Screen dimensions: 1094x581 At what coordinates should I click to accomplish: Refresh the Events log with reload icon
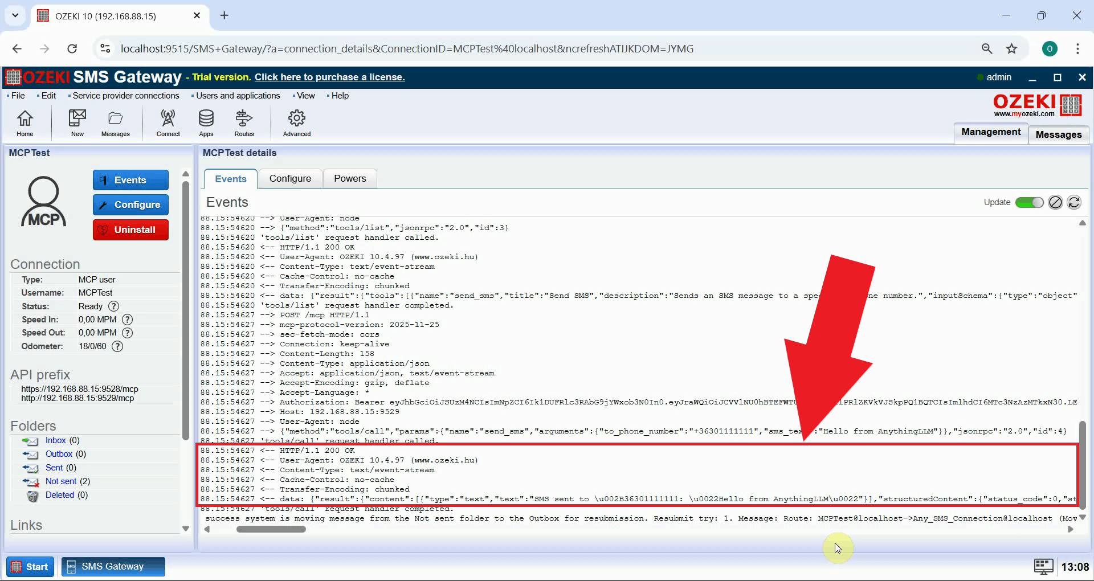pyautogui.click(x=1074, y=202)
